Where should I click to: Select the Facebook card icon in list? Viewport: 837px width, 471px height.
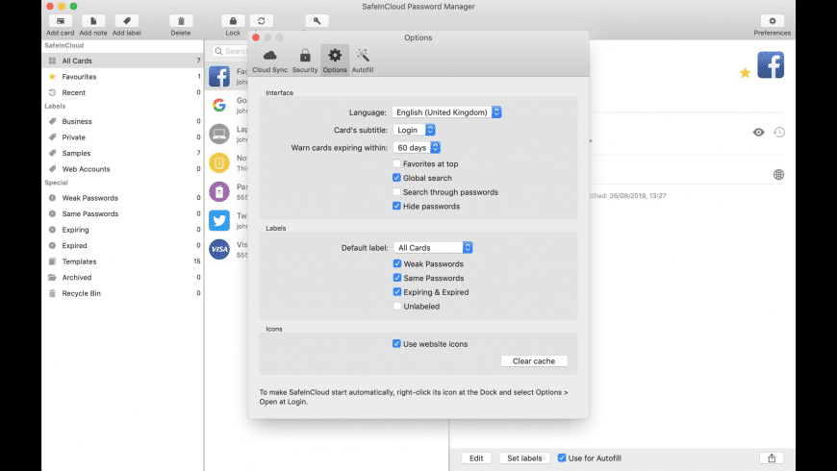[219, 76]
